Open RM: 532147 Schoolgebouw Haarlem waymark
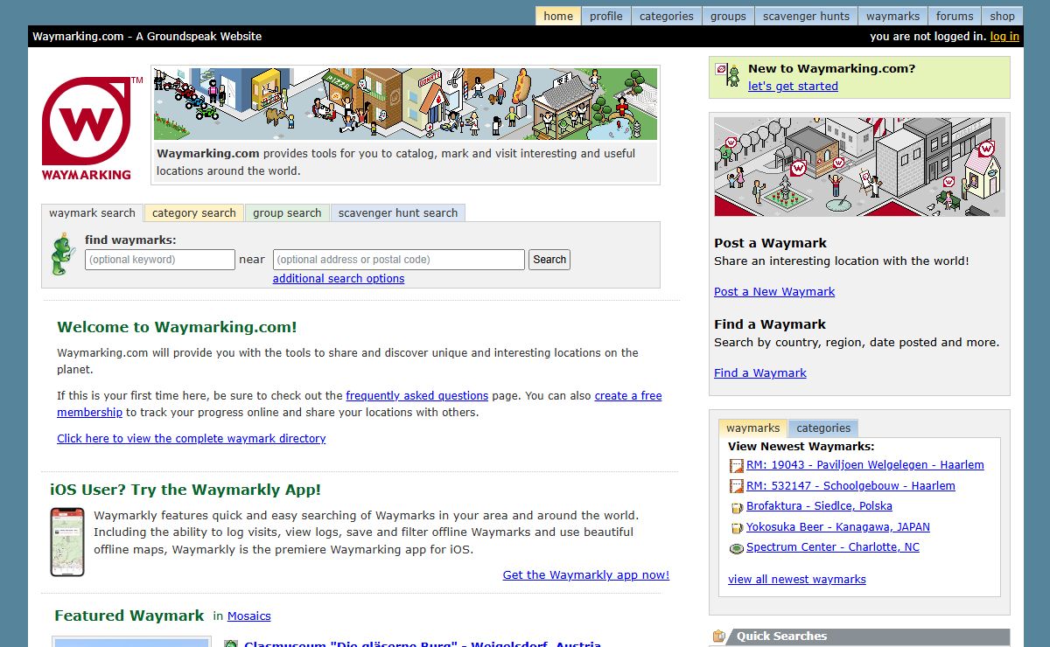Screen dimensions: 1050x647 pos(850,486)
